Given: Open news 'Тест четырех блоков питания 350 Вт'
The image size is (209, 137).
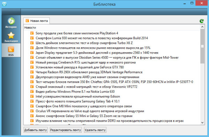Looking at the screenshot, I should click(x=114, y=82).
